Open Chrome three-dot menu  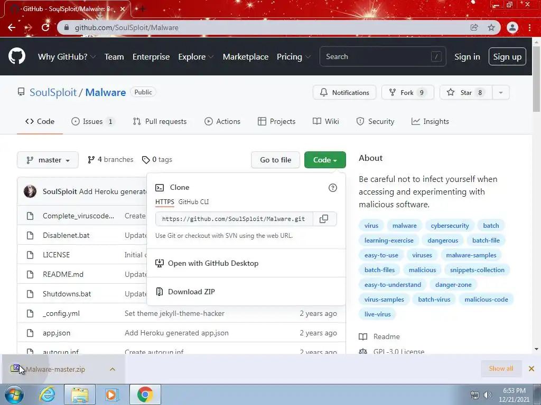[x=529, y=27]
